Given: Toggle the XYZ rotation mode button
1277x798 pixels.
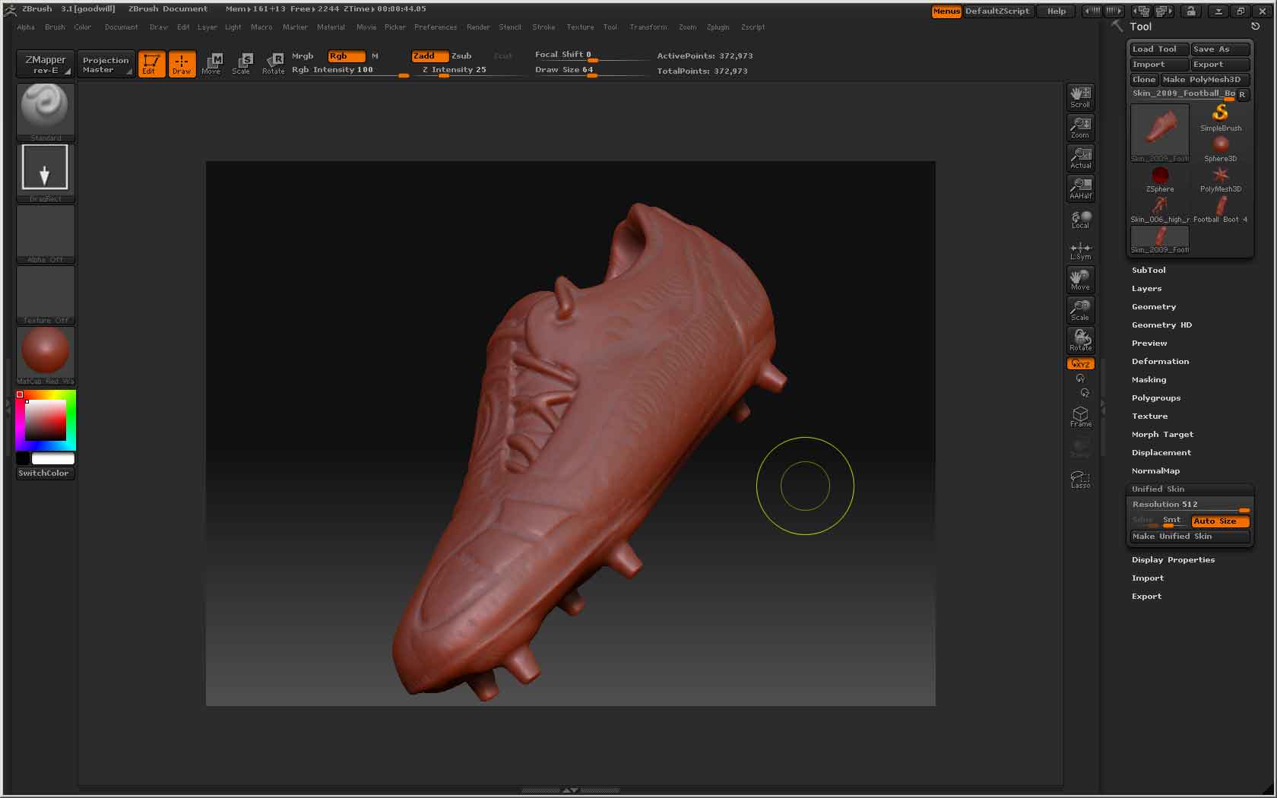Looking at the screenshot, I should coord(1080,364).
